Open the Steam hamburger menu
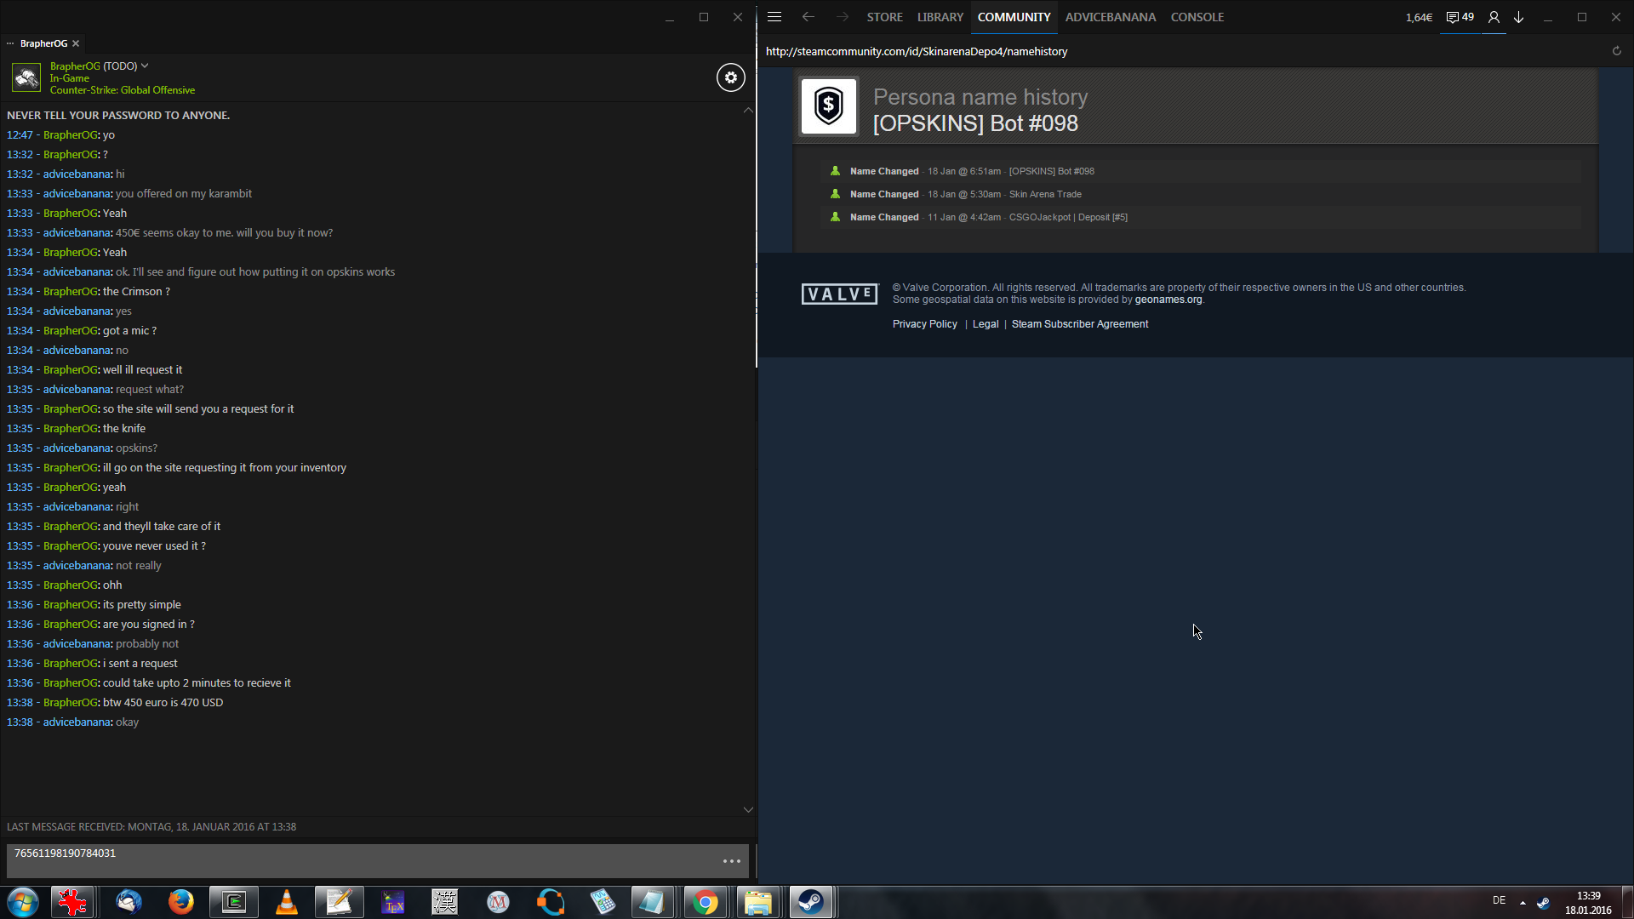Viewport: 1634px width, 919px height. coord(774,17)
